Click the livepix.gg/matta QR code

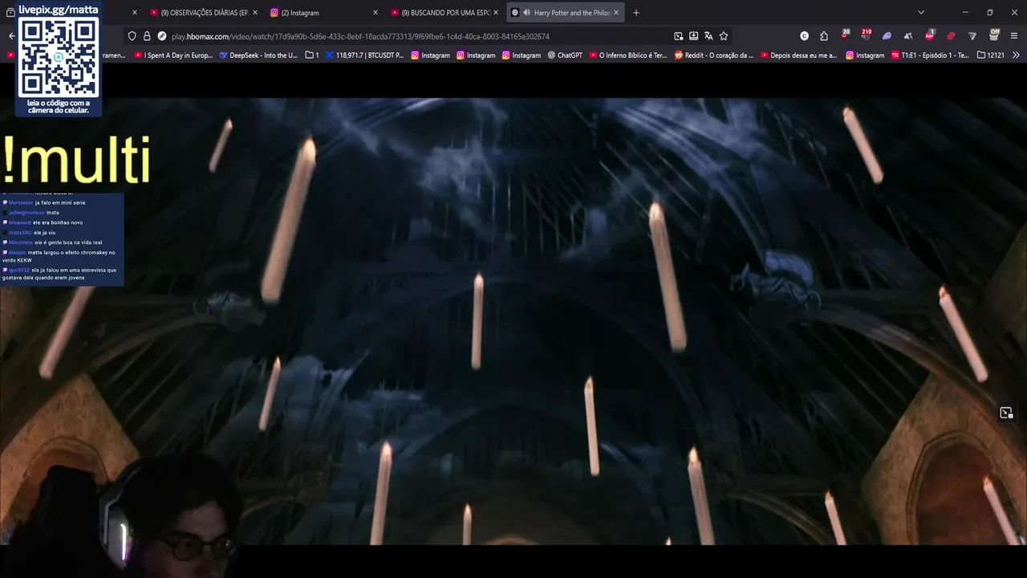[58, 56]
